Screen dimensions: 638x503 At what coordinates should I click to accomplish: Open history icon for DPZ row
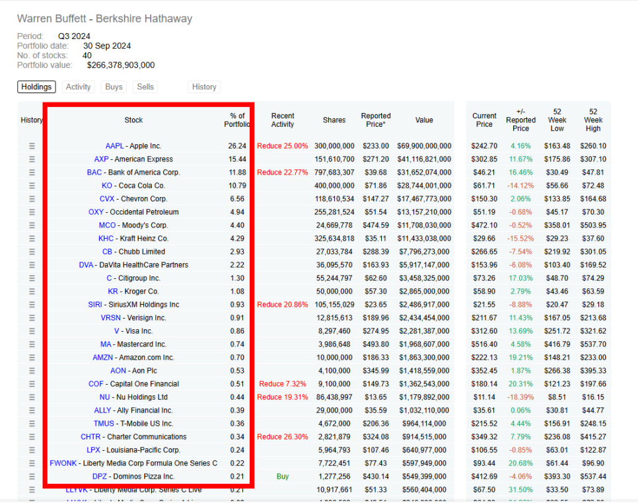[x=32, y=477]
